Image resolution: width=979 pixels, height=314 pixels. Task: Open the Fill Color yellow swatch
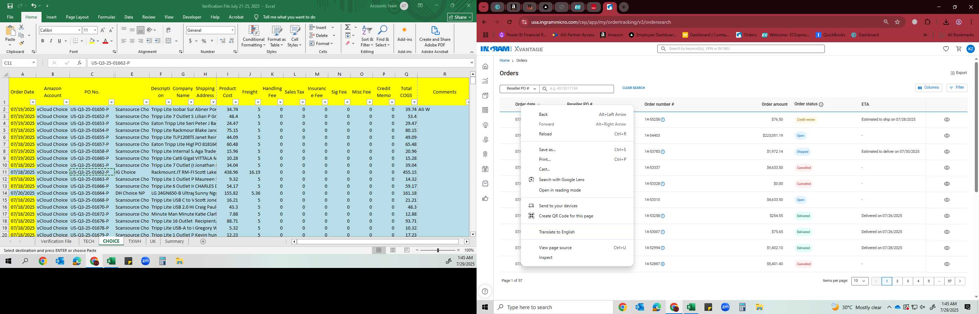coord(92,41)
